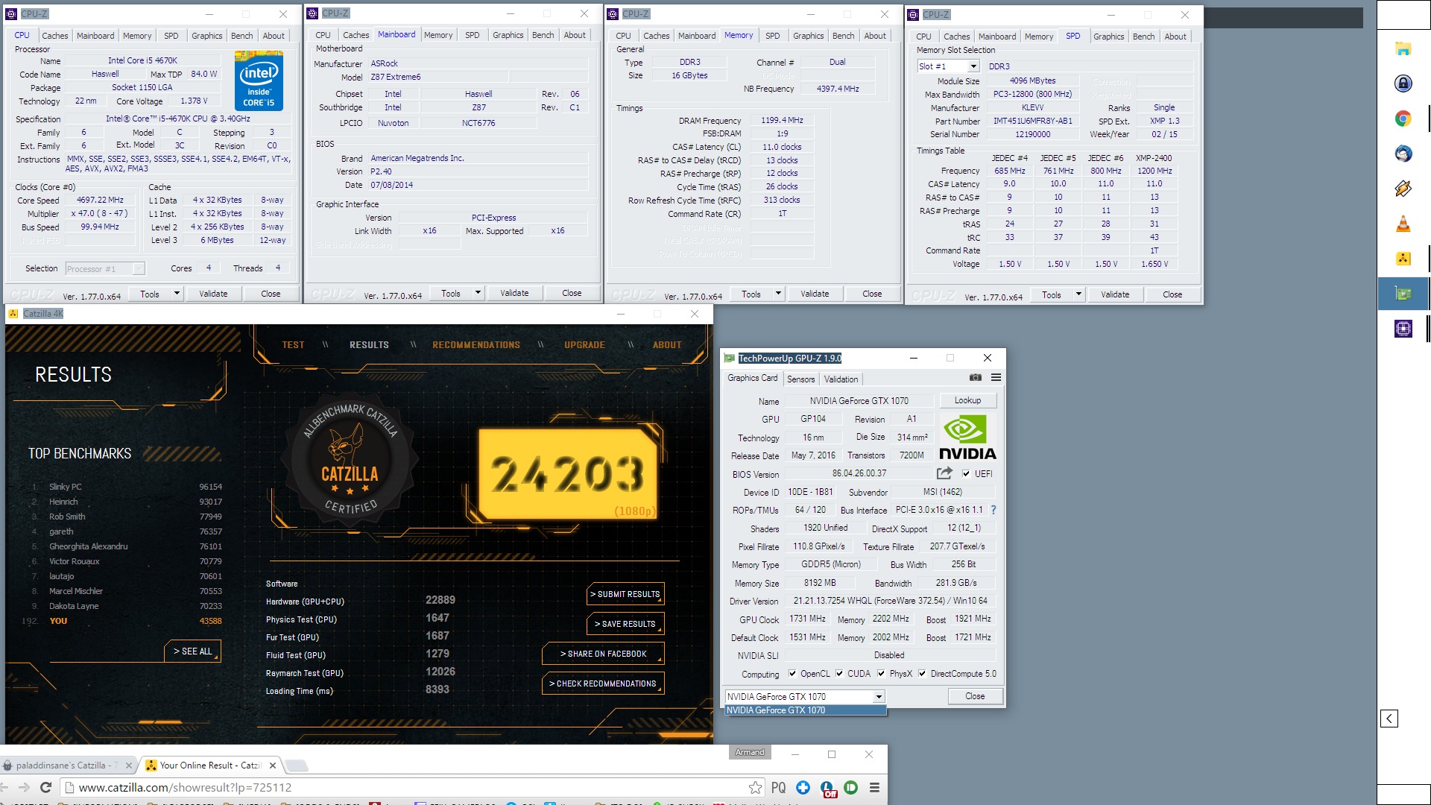Open RECOMMENDATIONS menu in Catzilla
1431x805 pixels.
476,345
